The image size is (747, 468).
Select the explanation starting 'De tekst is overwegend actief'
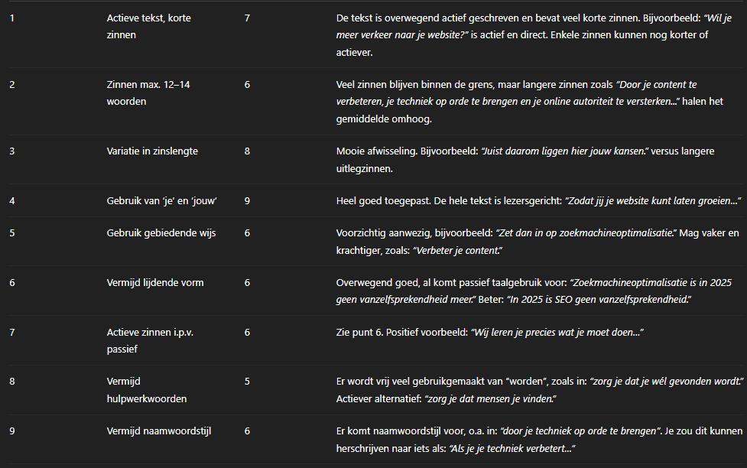538,35
